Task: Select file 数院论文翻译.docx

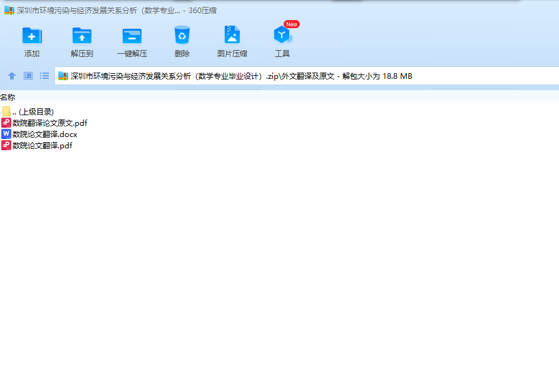Action: click(39, 135)
